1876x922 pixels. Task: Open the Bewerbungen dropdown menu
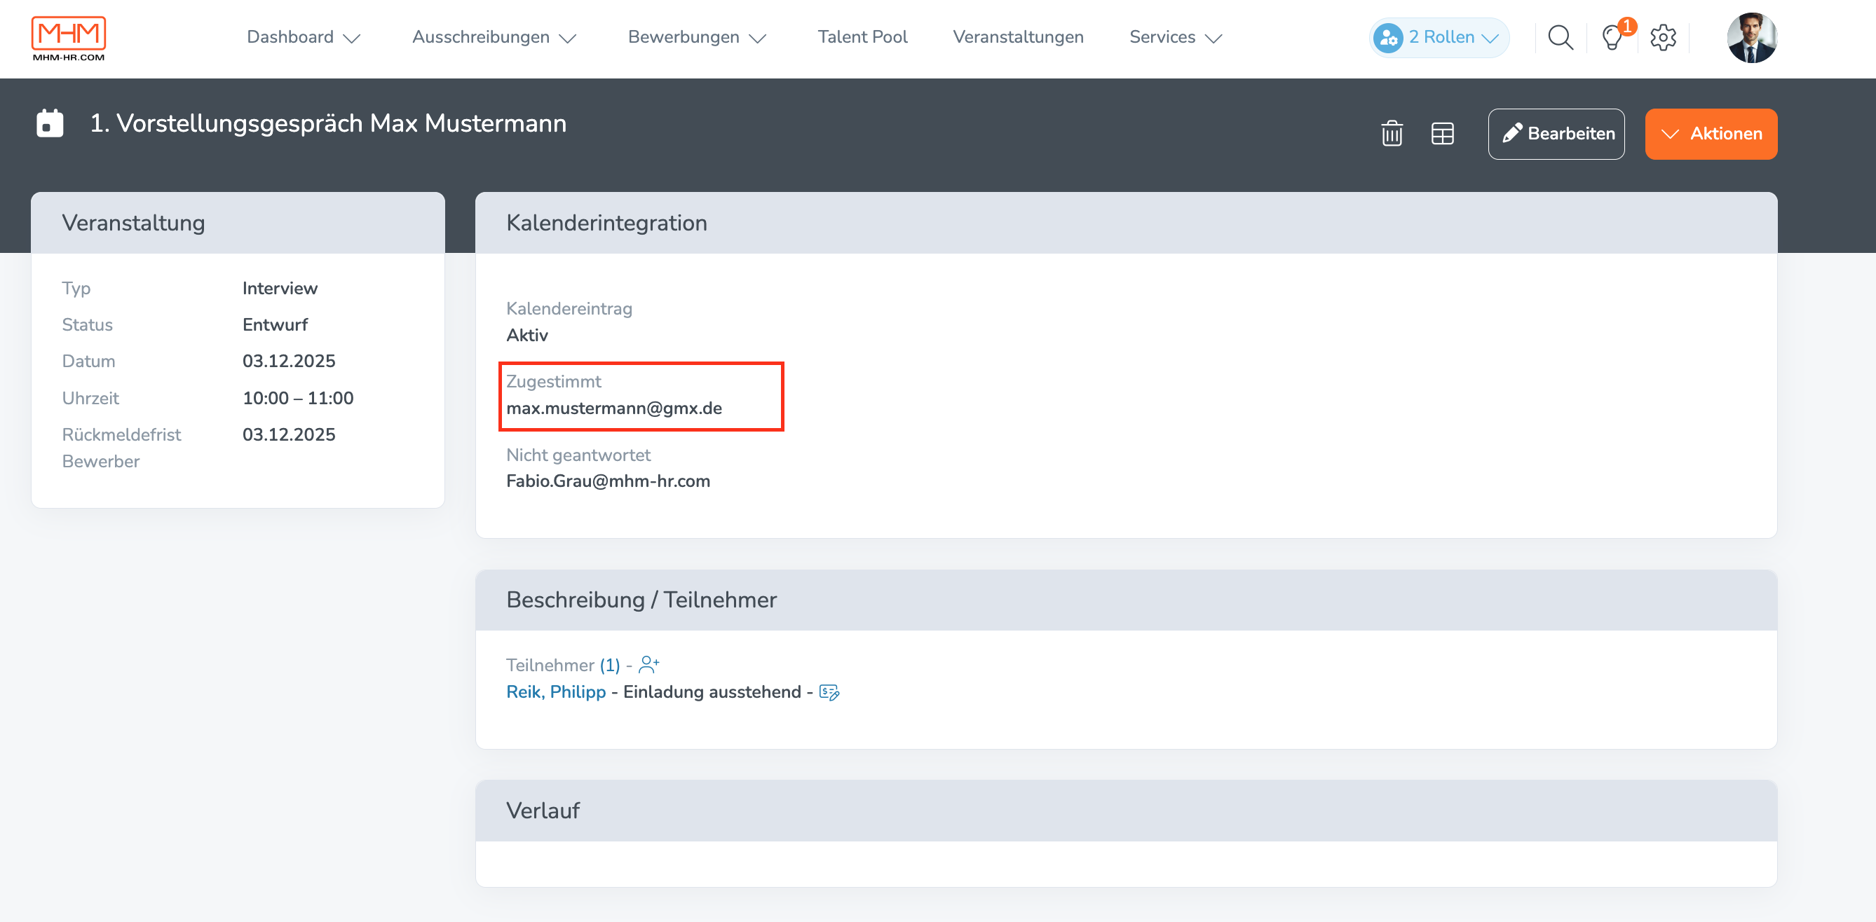tap(696, 37)
